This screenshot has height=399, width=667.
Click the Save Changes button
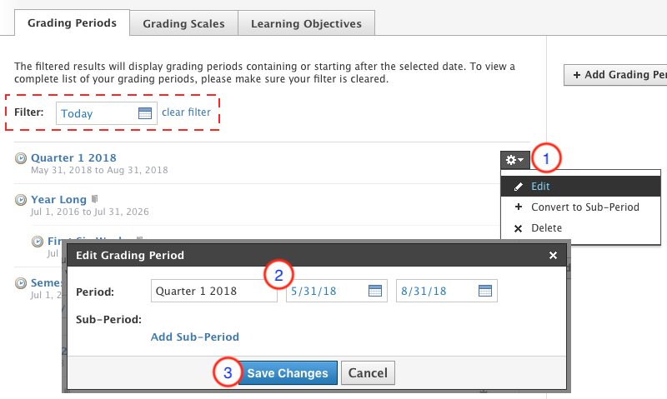[288, 373]
